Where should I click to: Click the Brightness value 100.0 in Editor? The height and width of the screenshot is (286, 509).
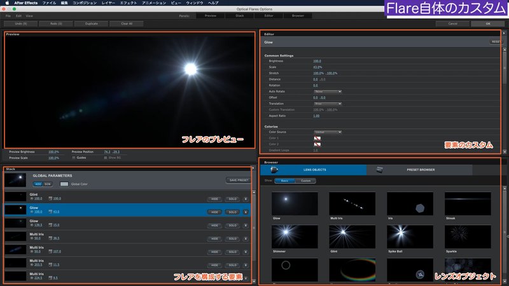point(317,61)
